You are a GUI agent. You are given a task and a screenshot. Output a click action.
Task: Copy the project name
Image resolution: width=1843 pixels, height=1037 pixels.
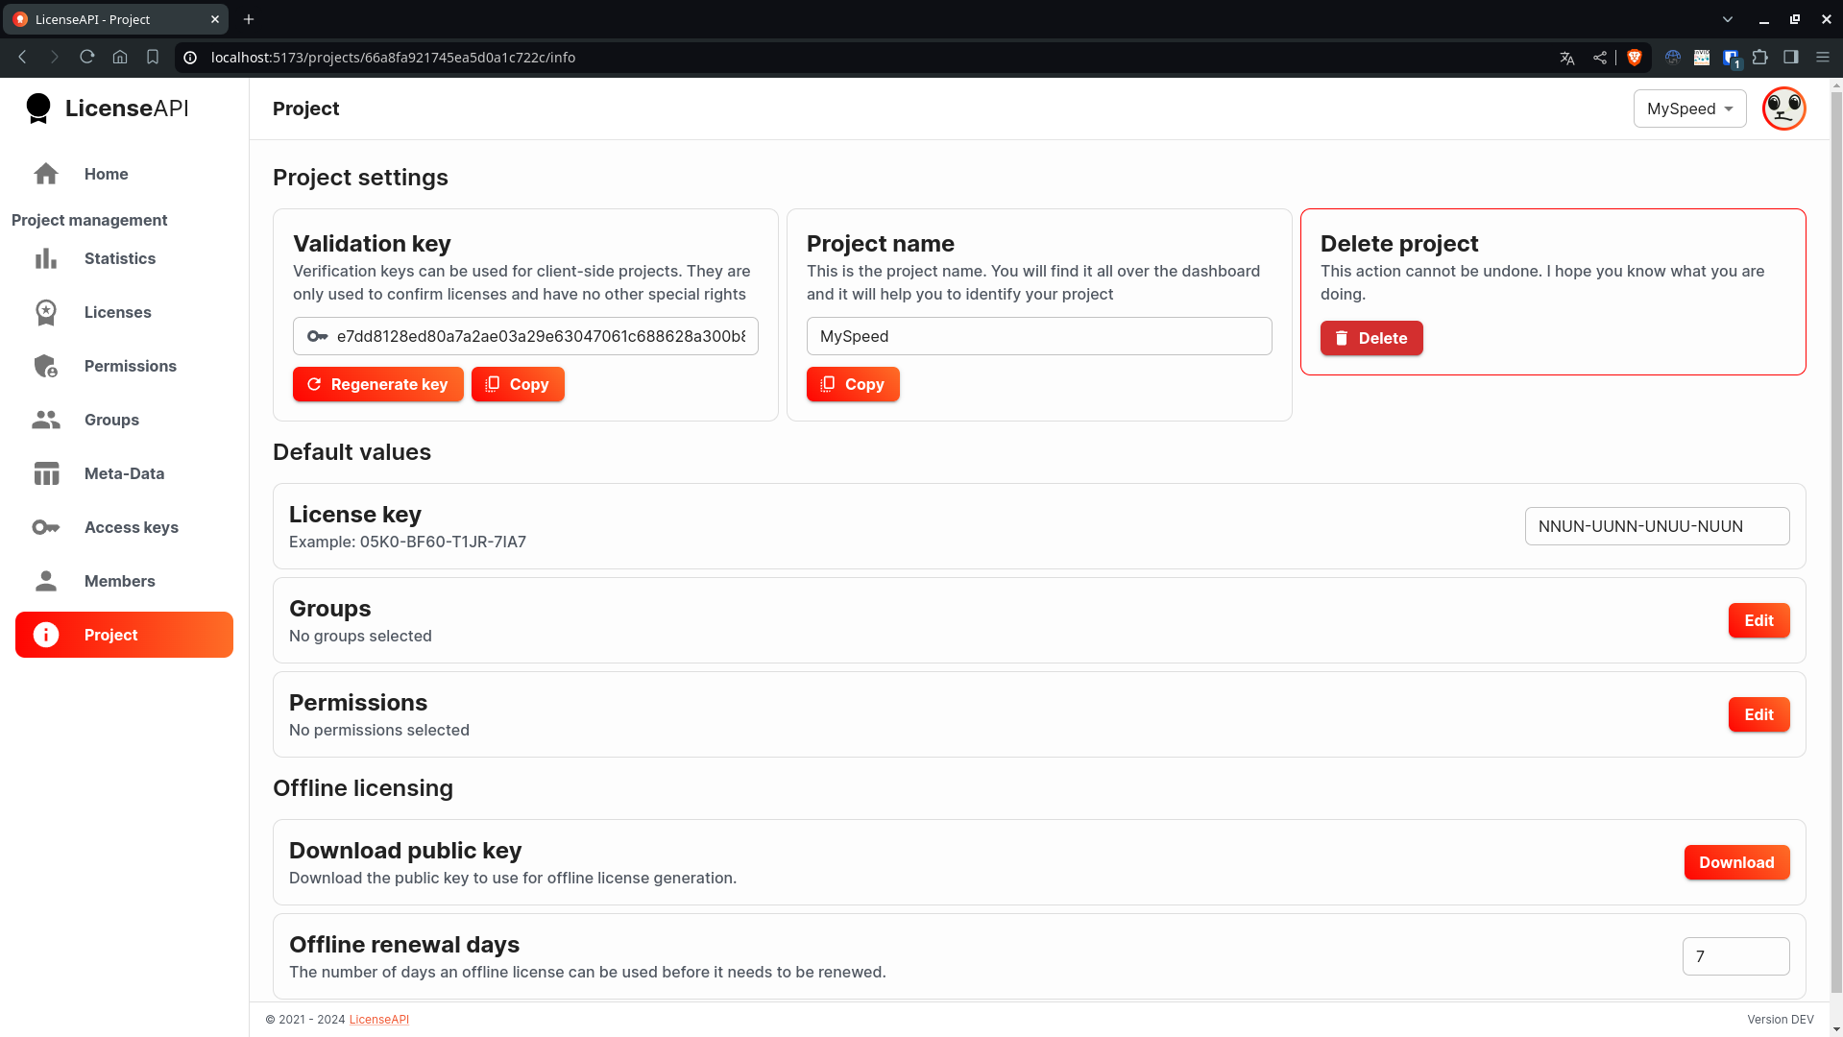point(853,384)
